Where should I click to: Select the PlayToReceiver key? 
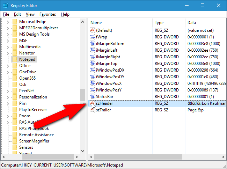(33, 110)
